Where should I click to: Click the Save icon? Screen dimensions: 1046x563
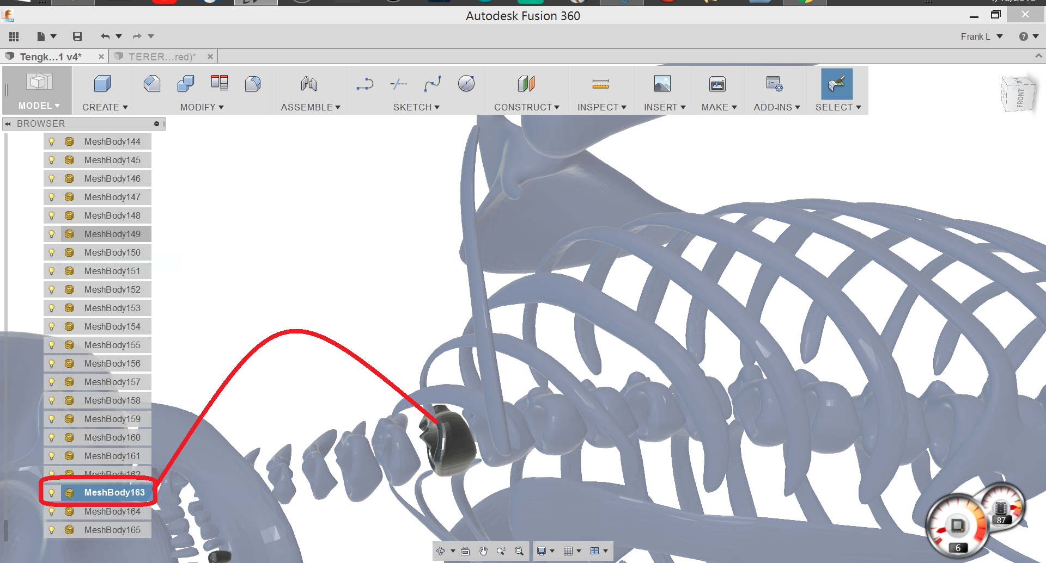point(77,36)
